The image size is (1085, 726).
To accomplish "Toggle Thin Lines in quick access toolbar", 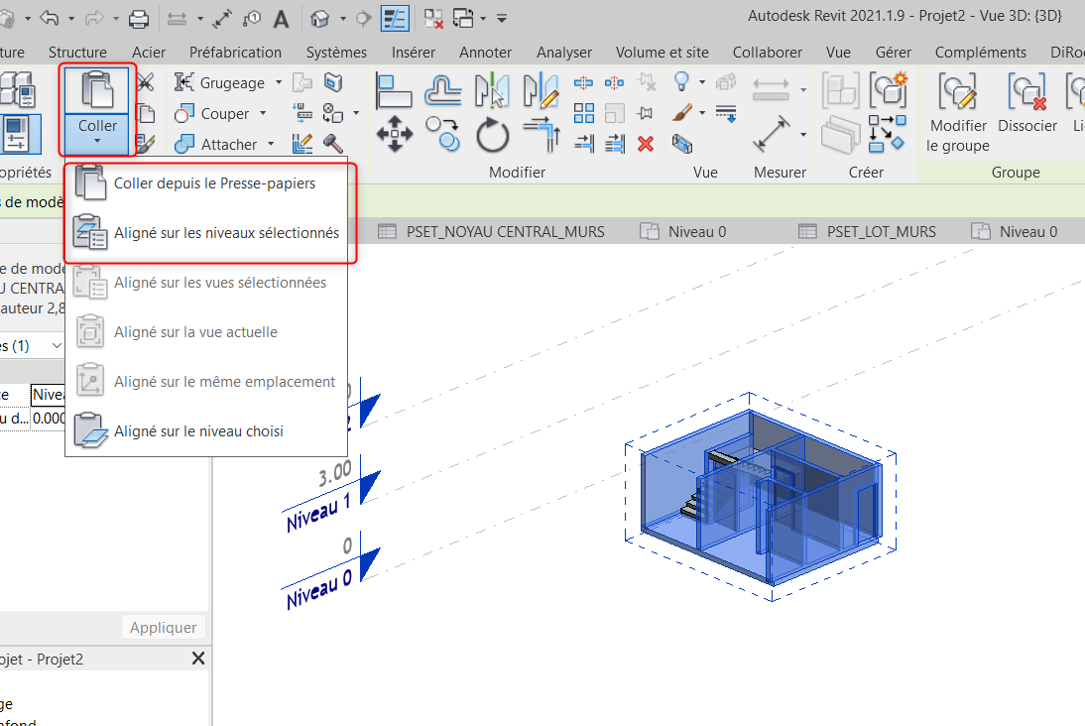I will tap(395, 18).
